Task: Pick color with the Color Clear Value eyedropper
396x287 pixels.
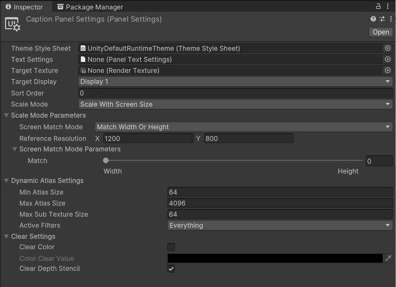Action: [x=388, y=258]
